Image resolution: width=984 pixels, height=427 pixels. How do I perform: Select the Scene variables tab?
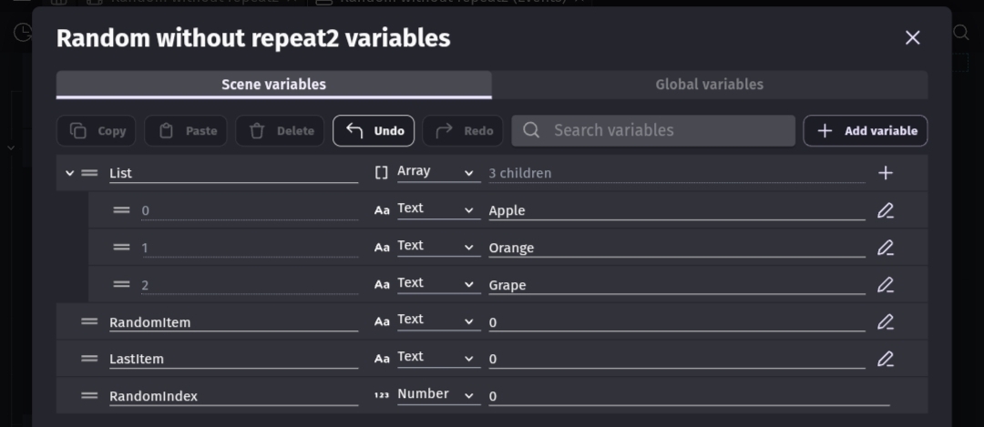coord(273,85)
